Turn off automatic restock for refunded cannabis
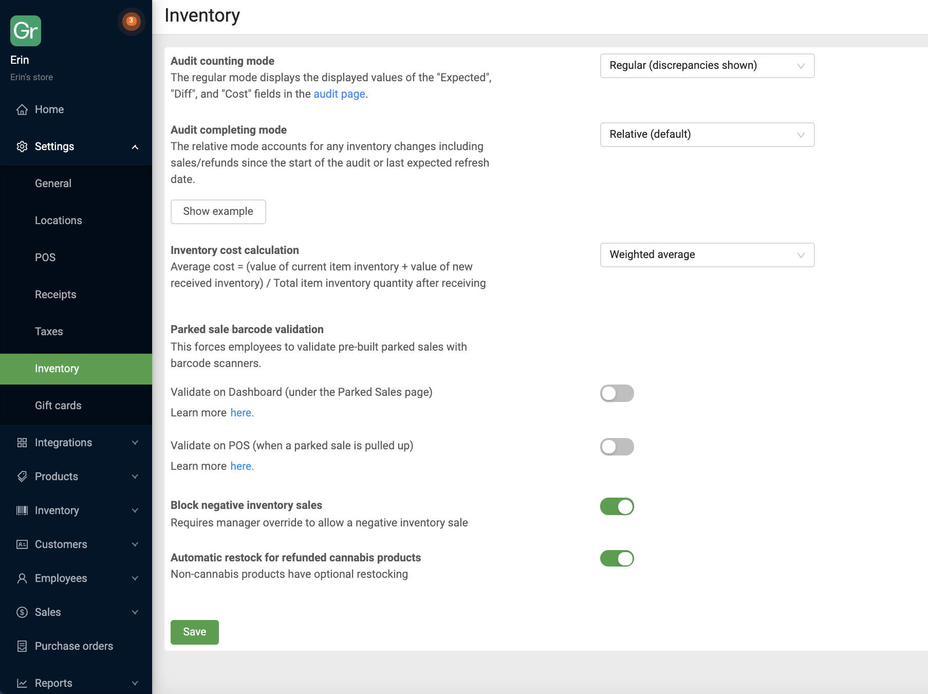 [617, 558]
